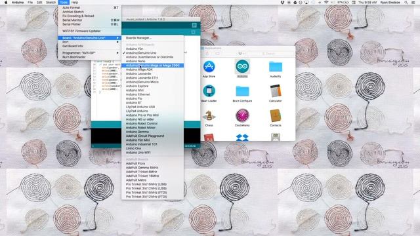Select Arduino Yún board
The width and height of the screenshot is (420, 236).
pos(153,49)
